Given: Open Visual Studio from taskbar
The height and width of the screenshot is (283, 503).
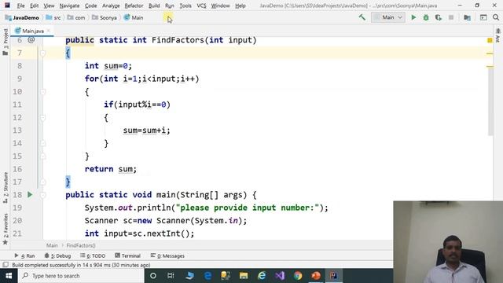Looking at the screenshot, I should point(280,276).
